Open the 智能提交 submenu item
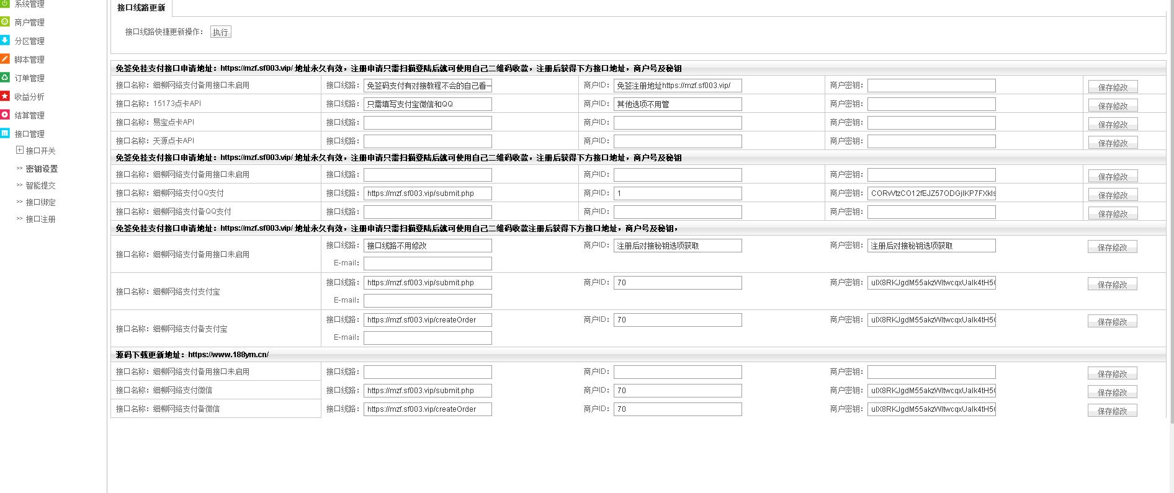Image resolution: width=1174 pixels, height=493 pixels. [x=40, y=185]
